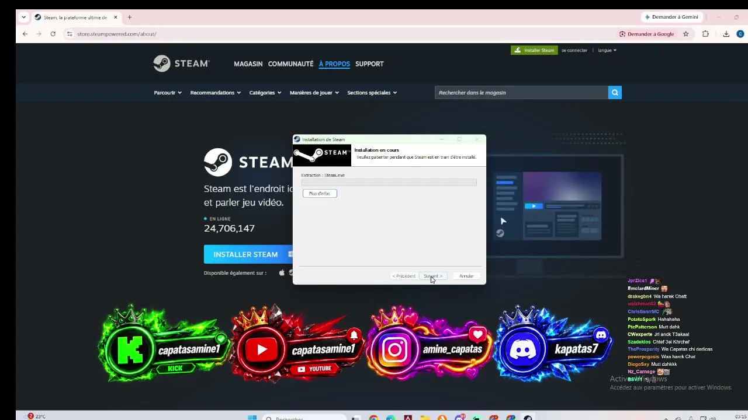Image resolution: width=748 pixels, height=420 pixels.
Task: Click the Instagram amine_capatas badge
Action: [431, 344]
